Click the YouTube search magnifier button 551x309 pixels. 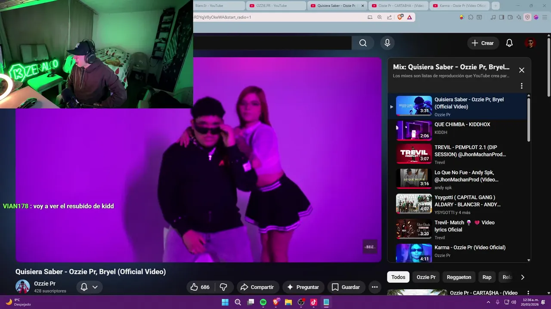click(363, 43)
